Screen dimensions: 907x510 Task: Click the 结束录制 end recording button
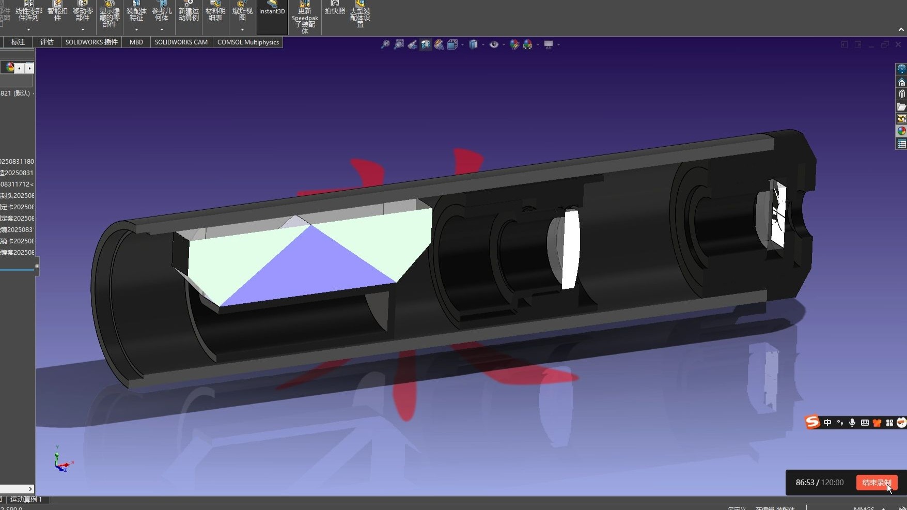[x=877, y=483]
